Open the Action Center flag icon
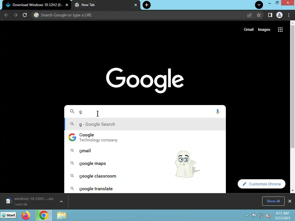The width and height of the screenshot is (295, 221). 254,215
